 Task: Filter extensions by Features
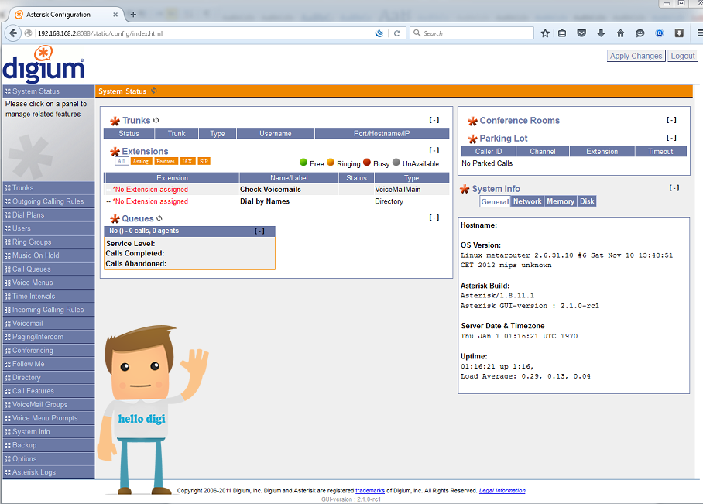(x=166, y=162)
